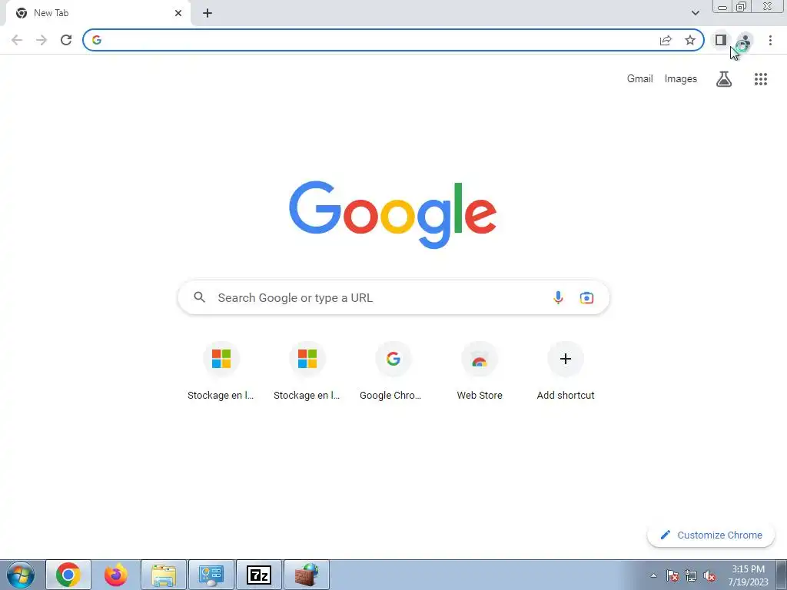Click the Search Google or type a URL box
The image size is (787, 590).
tap(393, 297)
